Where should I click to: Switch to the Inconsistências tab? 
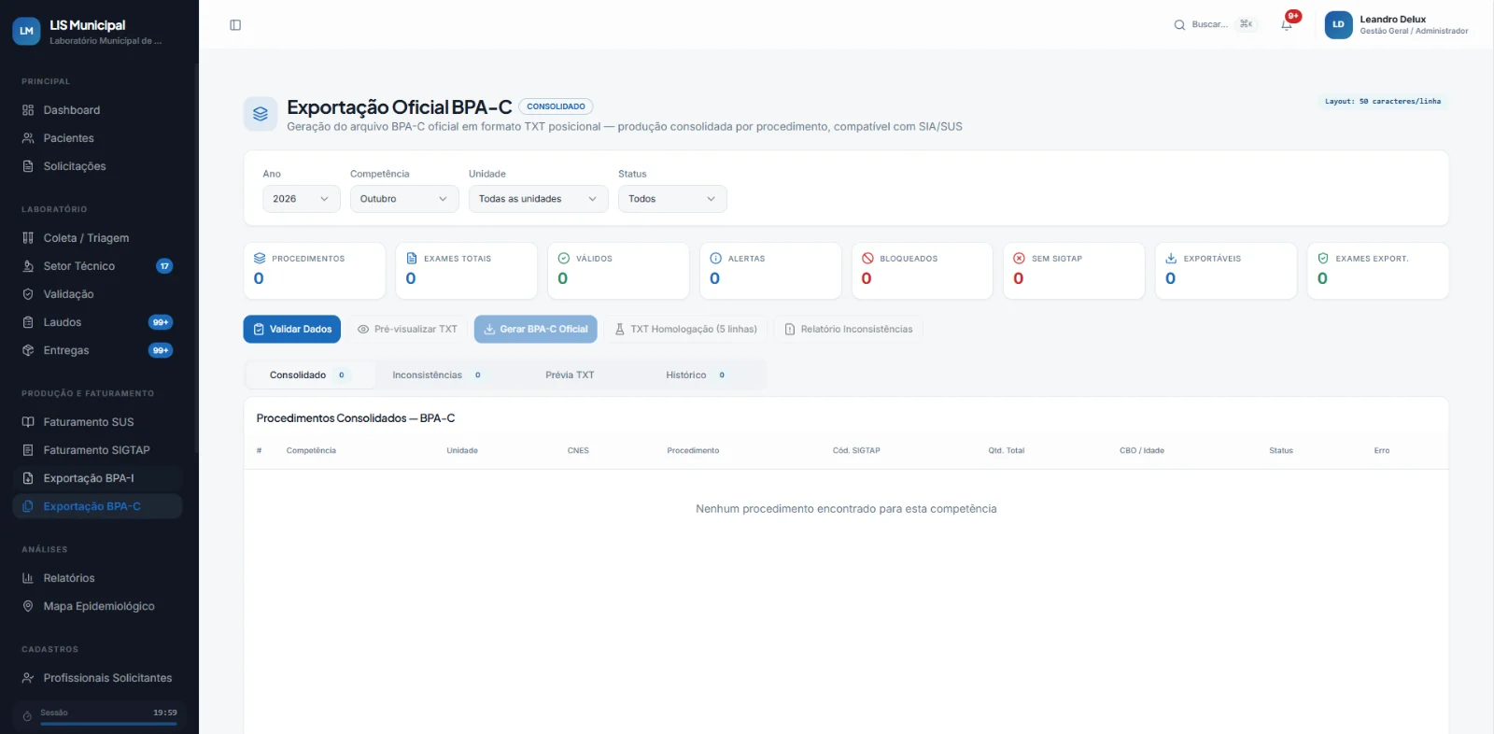439,375
